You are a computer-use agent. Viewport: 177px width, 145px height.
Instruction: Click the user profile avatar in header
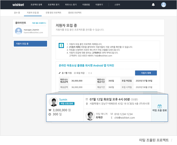click(x=164, y=5)
